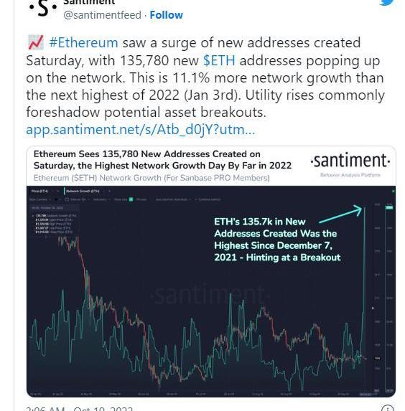The height and width of the screenshot is (411, 405).
Task: Click the Follow link
Action: pos(166,15)
